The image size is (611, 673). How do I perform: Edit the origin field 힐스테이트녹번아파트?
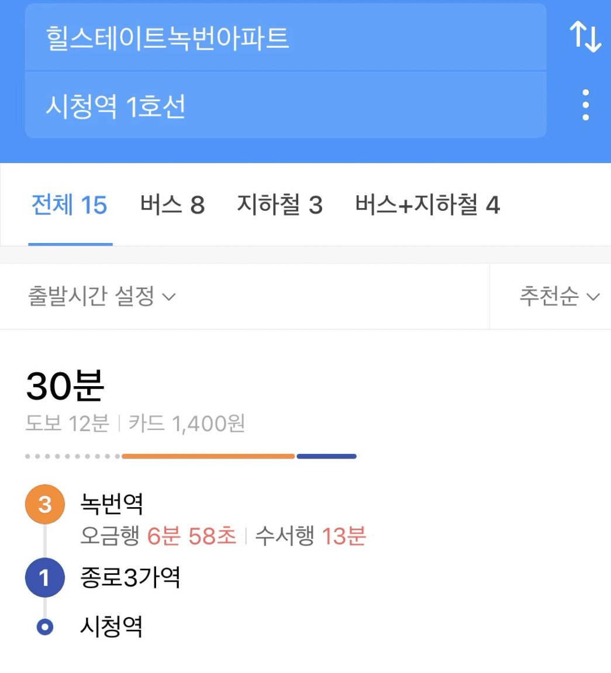pyautogui.click(x=286, y=37)
